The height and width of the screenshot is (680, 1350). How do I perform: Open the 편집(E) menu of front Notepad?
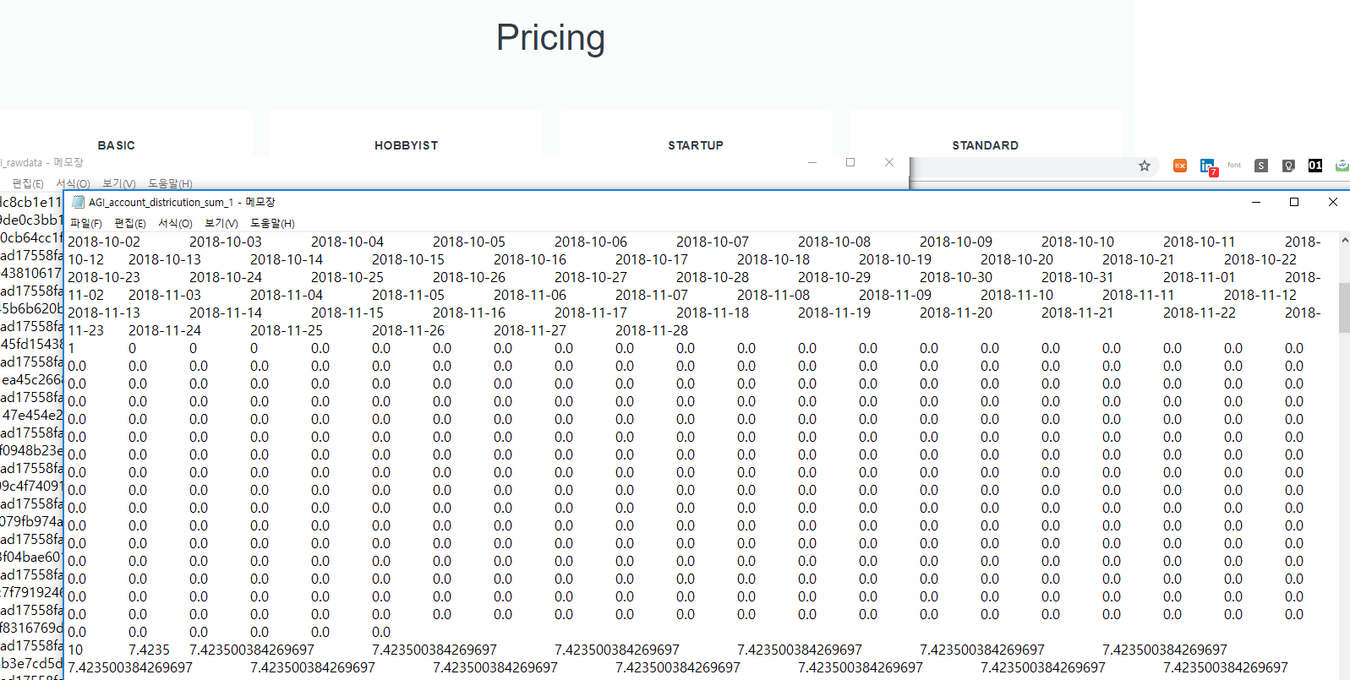[130, 224]
